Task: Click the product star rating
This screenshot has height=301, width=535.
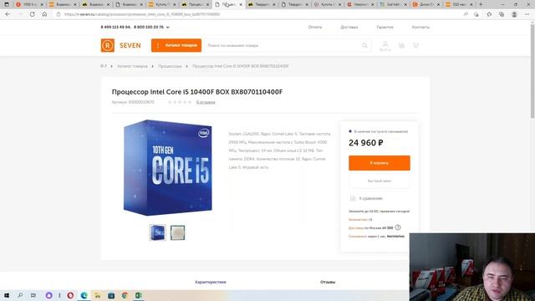Action: click(180, 102)
